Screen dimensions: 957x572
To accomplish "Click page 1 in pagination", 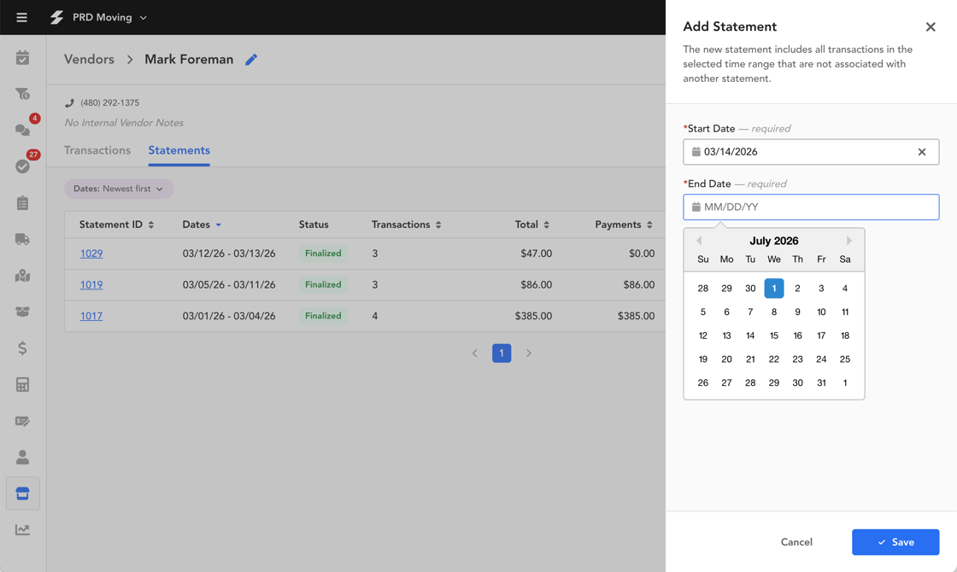I will coord(502,353).
